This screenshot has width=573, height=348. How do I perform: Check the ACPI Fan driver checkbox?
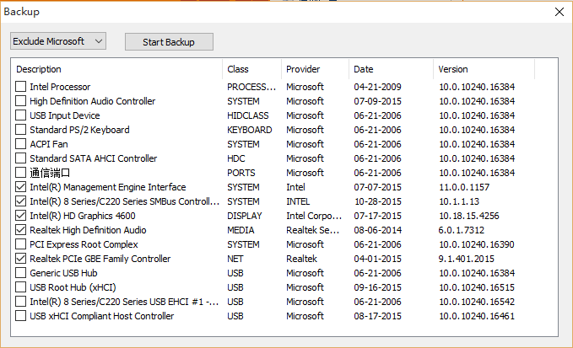point(21,144)
